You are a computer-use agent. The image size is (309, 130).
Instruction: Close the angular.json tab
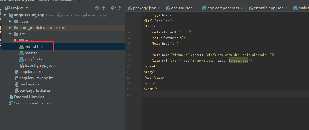tap(195, 8)
